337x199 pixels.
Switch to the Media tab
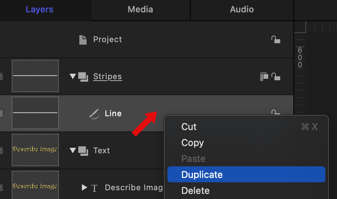tap(140, 9)
